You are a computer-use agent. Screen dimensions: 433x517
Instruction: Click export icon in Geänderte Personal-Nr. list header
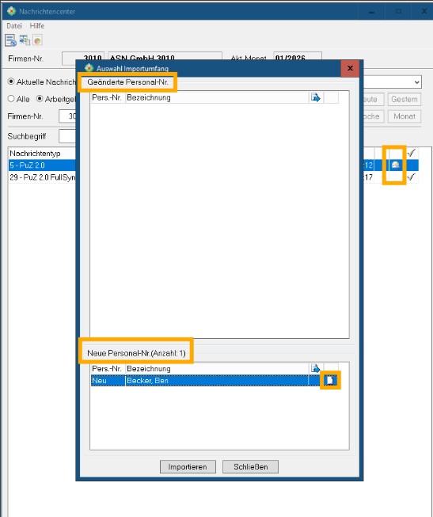tap(316, 97)
